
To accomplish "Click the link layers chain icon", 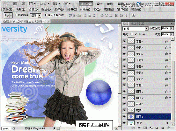I will 133,128.
